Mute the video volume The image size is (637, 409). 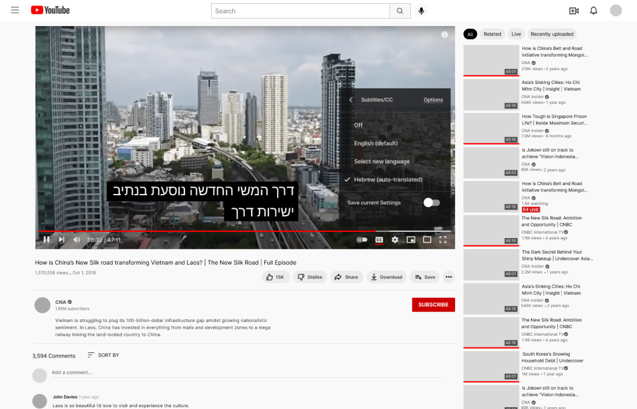pos(77,239)
